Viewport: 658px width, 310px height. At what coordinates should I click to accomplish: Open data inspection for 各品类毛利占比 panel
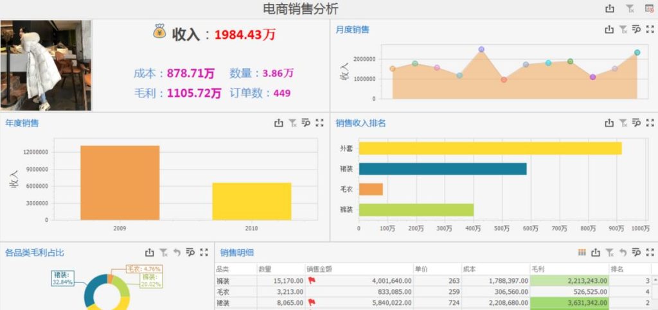pyautogui.click(x=190, y=252)
